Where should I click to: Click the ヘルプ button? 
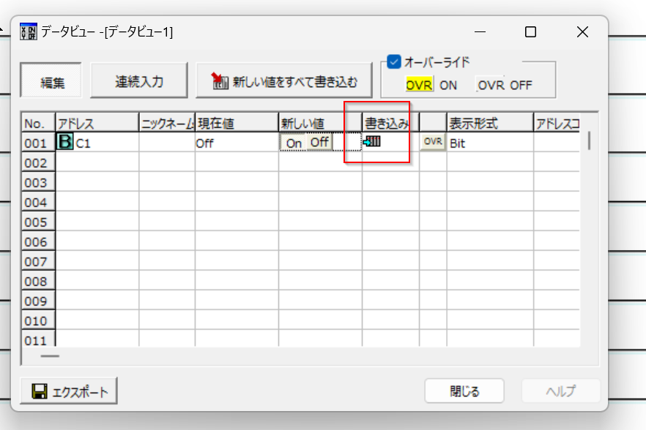561,391
